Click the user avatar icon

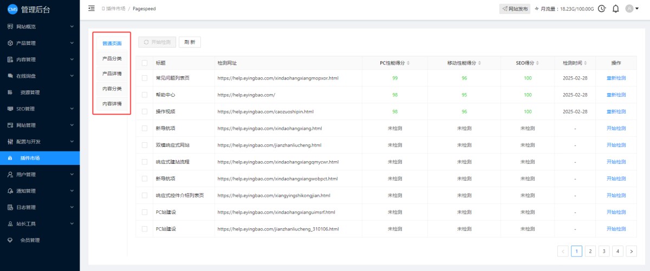tap(629, 9)
